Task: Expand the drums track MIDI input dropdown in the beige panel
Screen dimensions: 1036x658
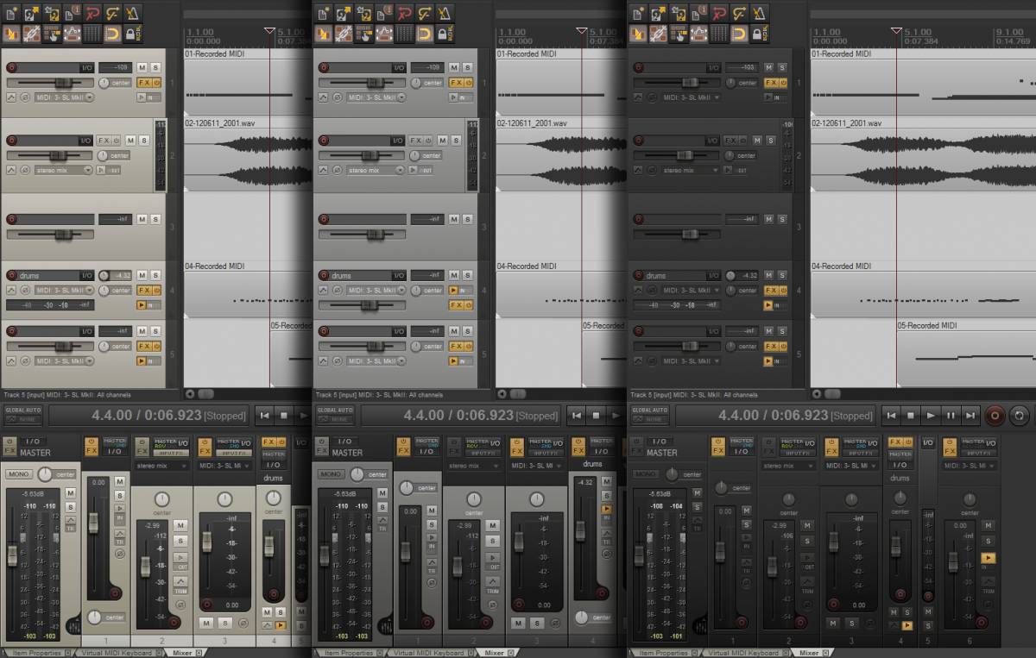Action: [x=64, y=291]
